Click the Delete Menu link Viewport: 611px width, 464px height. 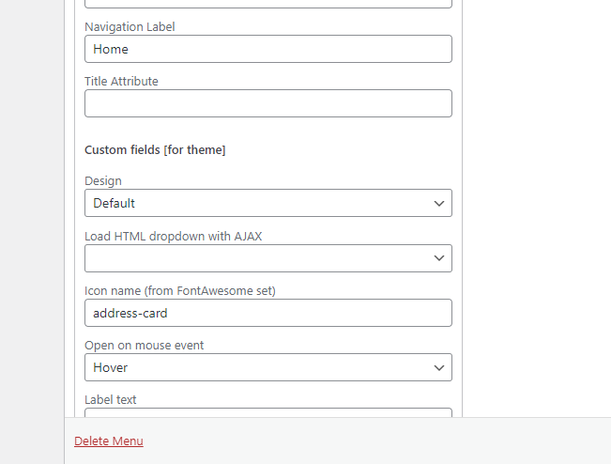109,441
